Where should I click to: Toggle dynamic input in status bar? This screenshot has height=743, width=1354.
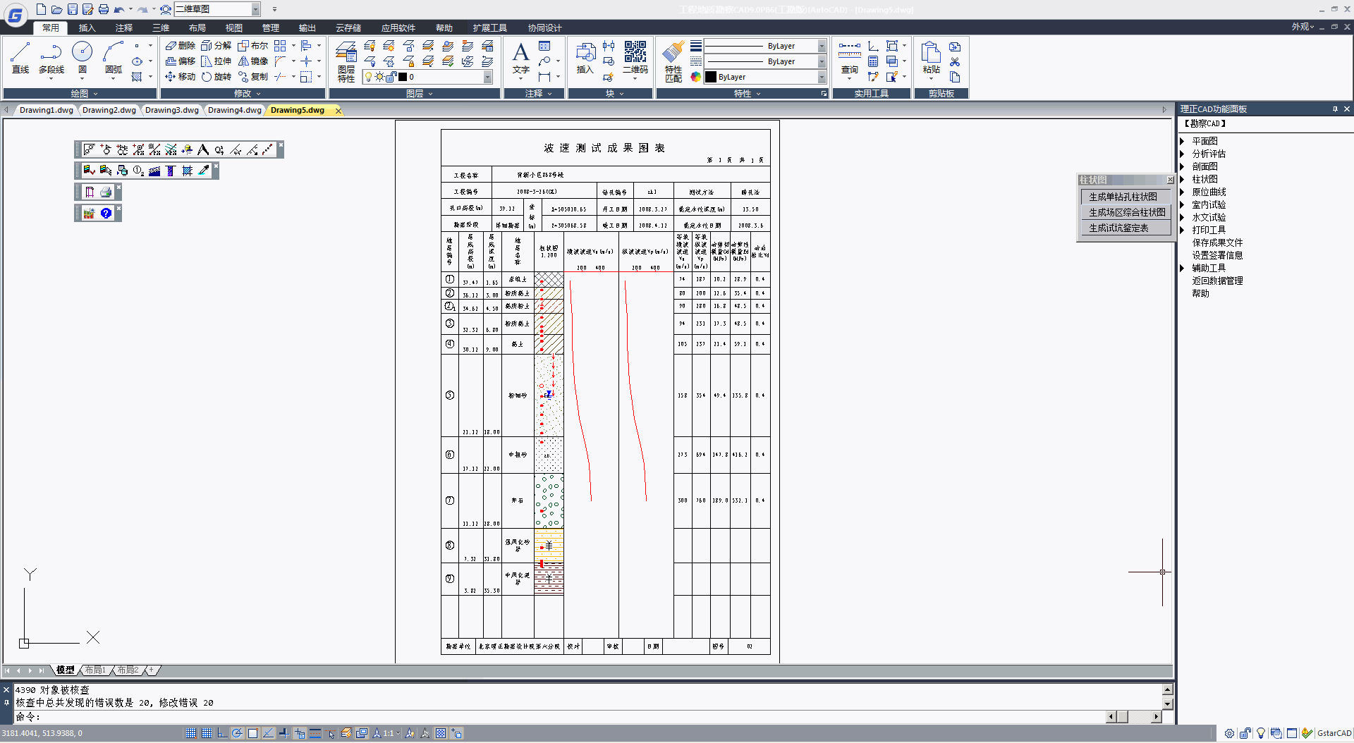pos(299,733)
